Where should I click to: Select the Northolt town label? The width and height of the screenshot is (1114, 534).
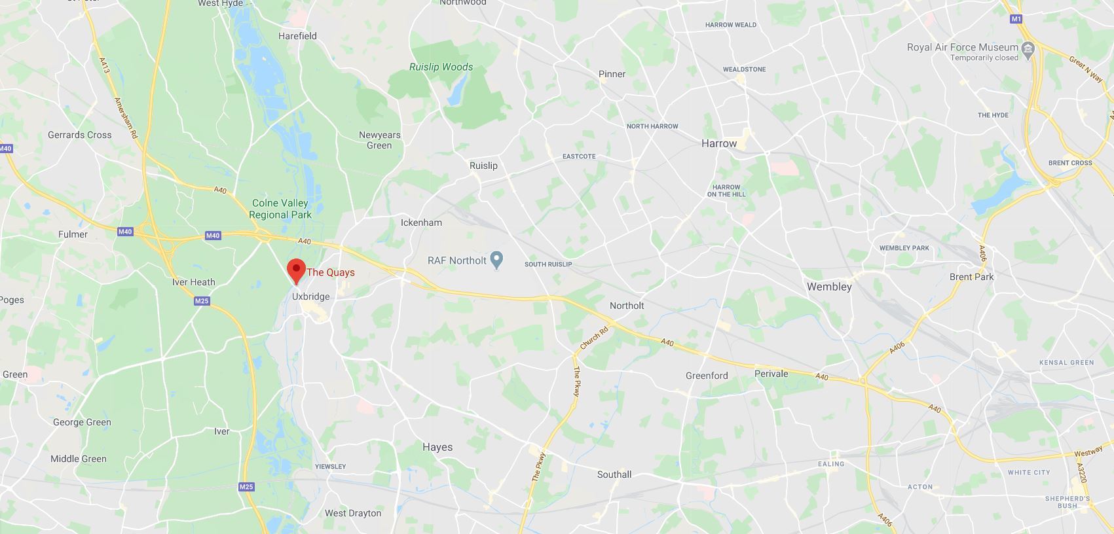point(627,306)
